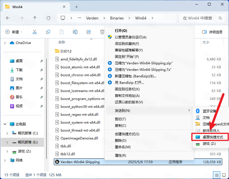This screenshot has height=179, width=229.
Task: Expand the OneDrive tree node
Action: tap(5, 43)
